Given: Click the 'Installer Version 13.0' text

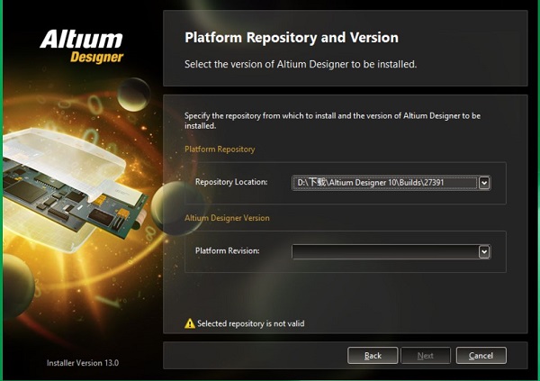Looking at the screenshot, I should [83, 363].
